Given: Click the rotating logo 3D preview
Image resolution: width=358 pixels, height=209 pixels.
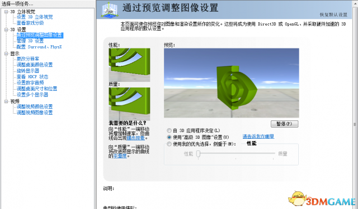Looking at the screenshot, I should 231,83.
